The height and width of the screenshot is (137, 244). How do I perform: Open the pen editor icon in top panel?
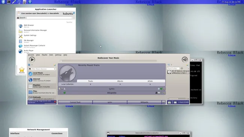click(14, 2)
